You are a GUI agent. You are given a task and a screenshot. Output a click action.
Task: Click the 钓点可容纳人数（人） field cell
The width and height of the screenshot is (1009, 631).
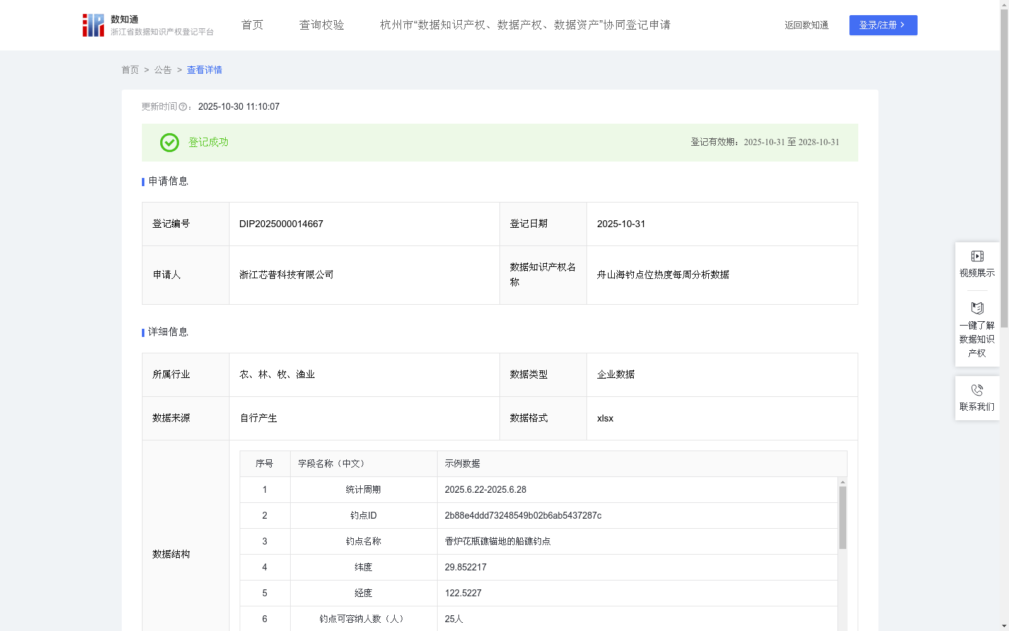[x=364, y=619]
